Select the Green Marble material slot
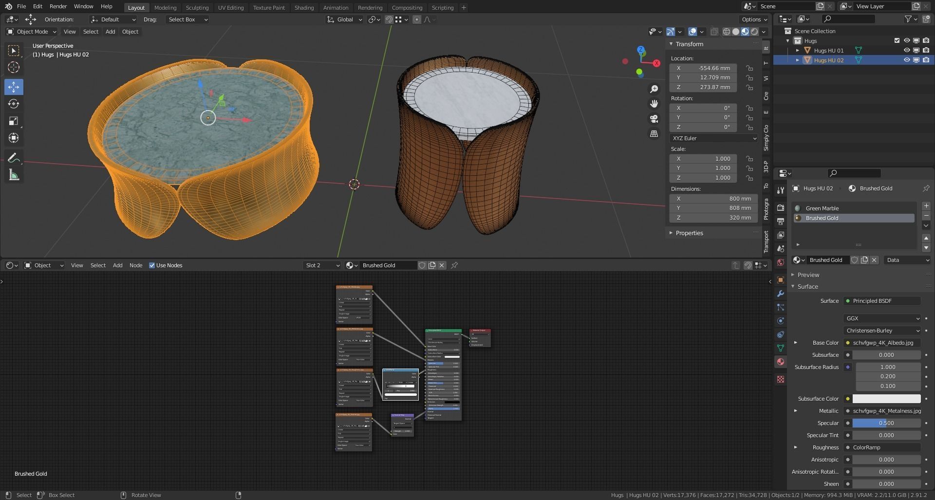The height and width of the screenshot is (500, 935). (854, 208)
